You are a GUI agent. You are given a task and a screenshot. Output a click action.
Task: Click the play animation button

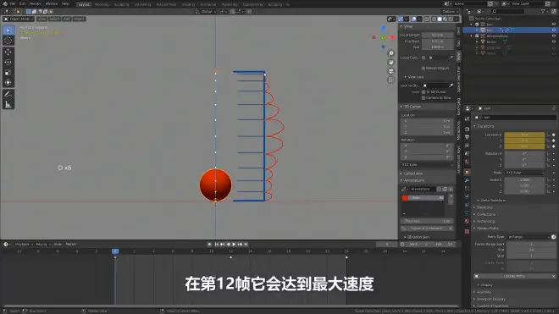point(235,244)
